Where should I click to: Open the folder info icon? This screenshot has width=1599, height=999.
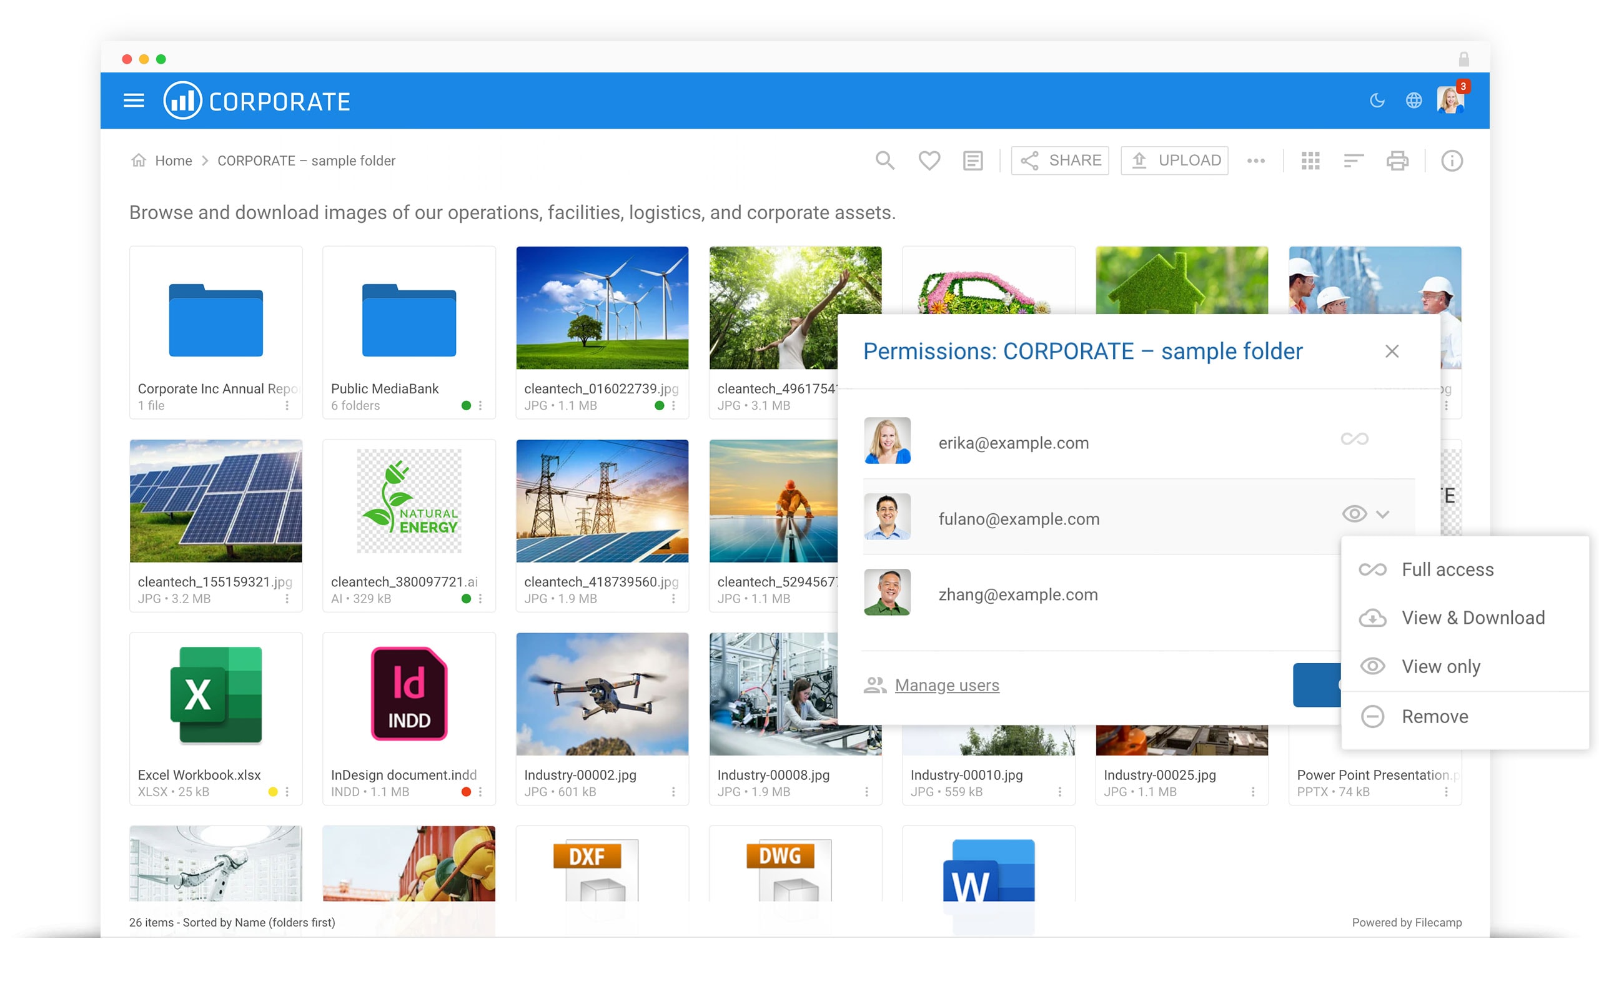[1451, 160]
